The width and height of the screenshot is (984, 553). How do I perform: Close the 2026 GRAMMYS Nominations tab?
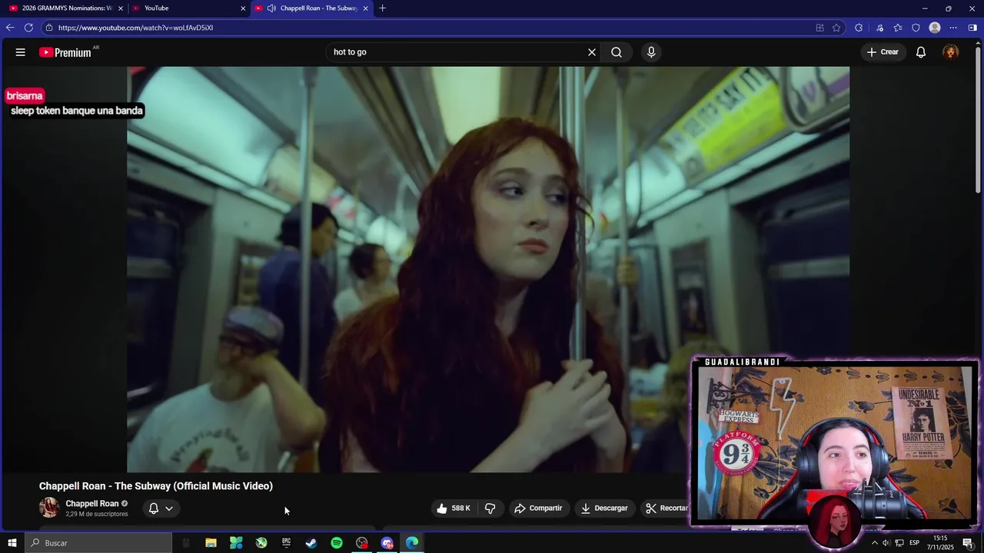120,8
